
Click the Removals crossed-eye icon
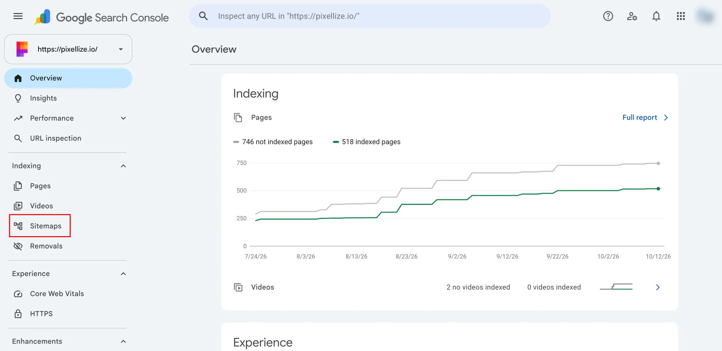[x=18, y=246]
